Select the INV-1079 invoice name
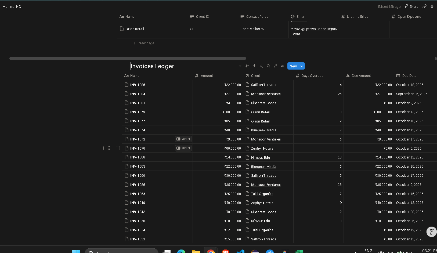This screenshot has width=437, height=253. (138, 112)
